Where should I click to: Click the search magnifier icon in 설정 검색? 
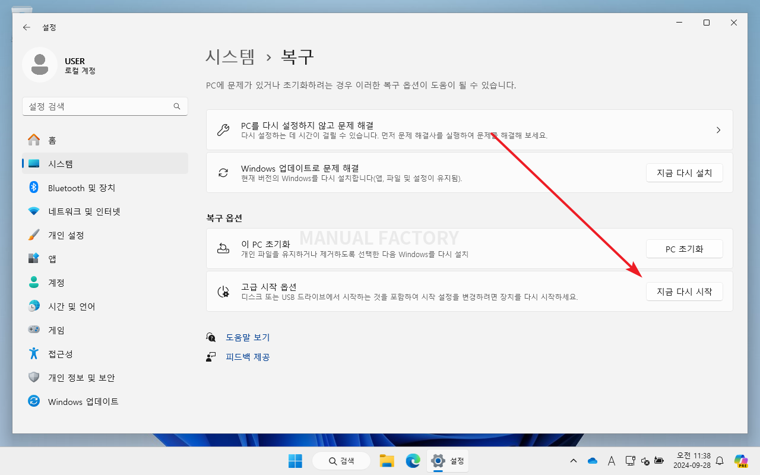pyautogui.click(x=177, y=106)
